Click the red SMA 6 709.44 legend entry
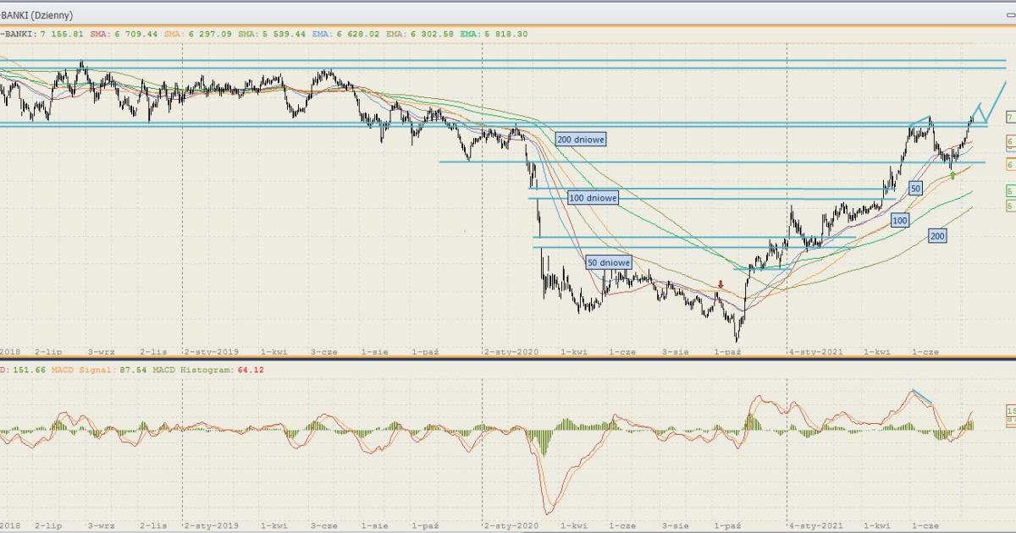 124,34
